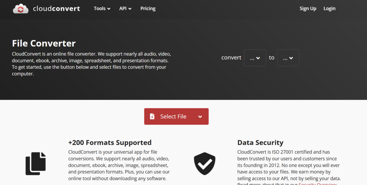Click the +200 Formats Supported heading

click(110, 142)
